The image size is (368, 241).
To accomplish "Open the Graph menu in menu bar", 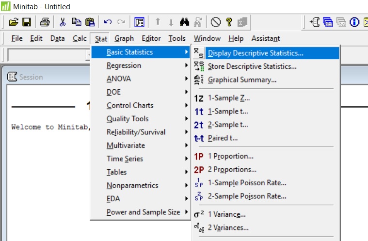I will (x=124, y=38).
